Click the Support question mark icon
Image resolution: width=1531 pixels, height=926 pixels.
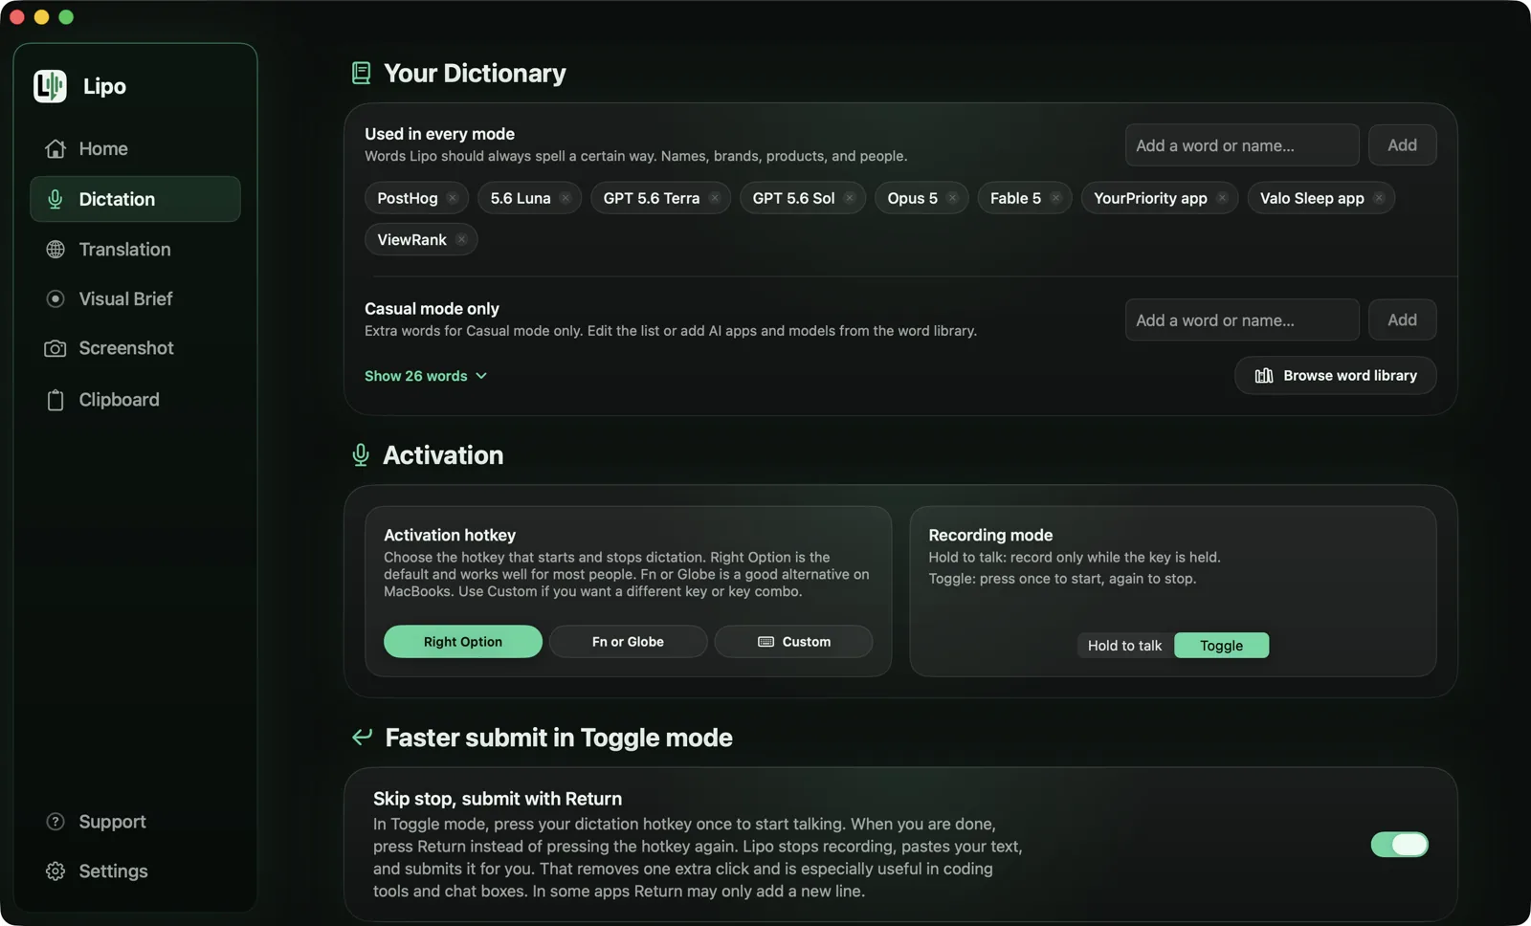(55, 822)
